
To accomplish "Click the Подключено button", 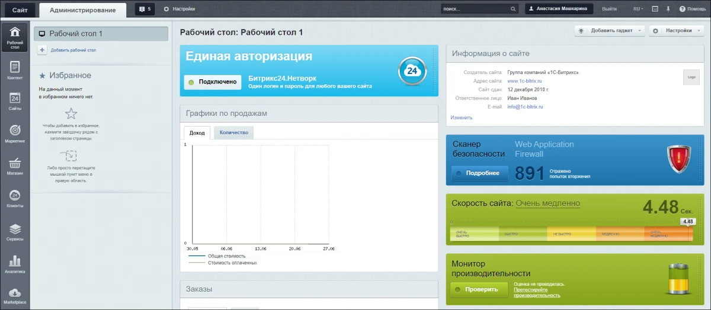I will [213, 82].
